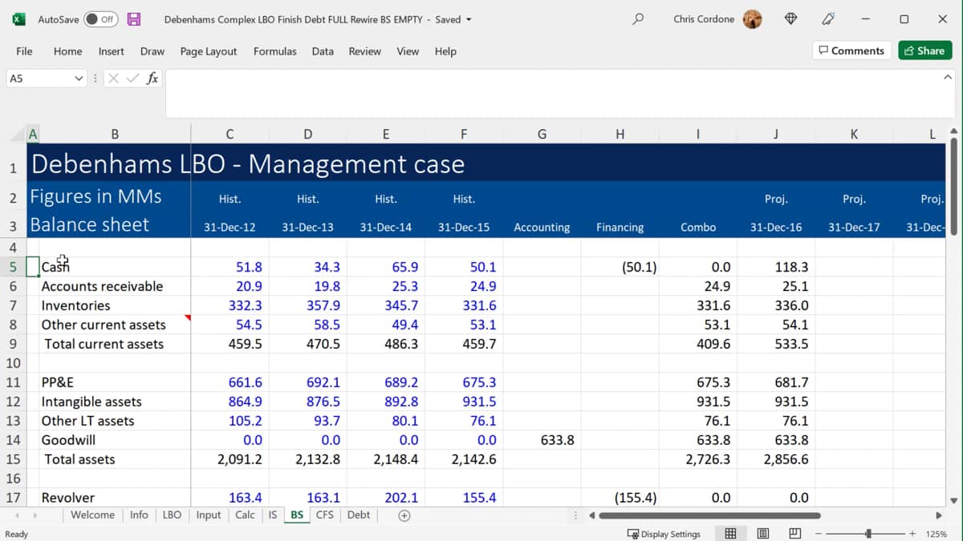This screenshot has width=963, height=541.
Task: Click the vertical scrollbar thumb
Action: tap(954, 186)
